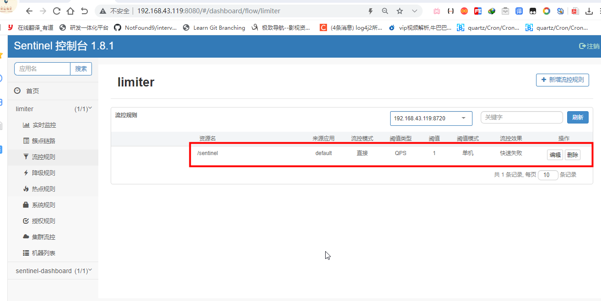The height and width of the screenshot is (301, 601).
Task: Open 极客导航 bookmark
Action: pos(281,27)
